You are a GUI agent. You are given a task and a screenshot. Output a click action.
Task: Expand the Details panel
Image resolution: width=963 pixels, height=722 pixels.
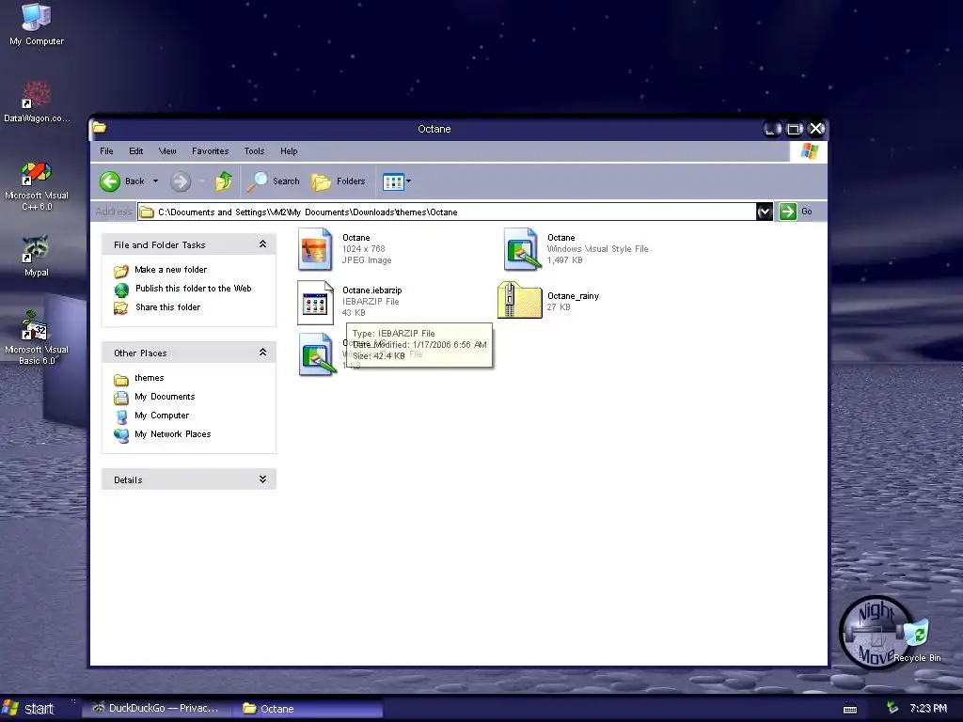pos(263,479)
